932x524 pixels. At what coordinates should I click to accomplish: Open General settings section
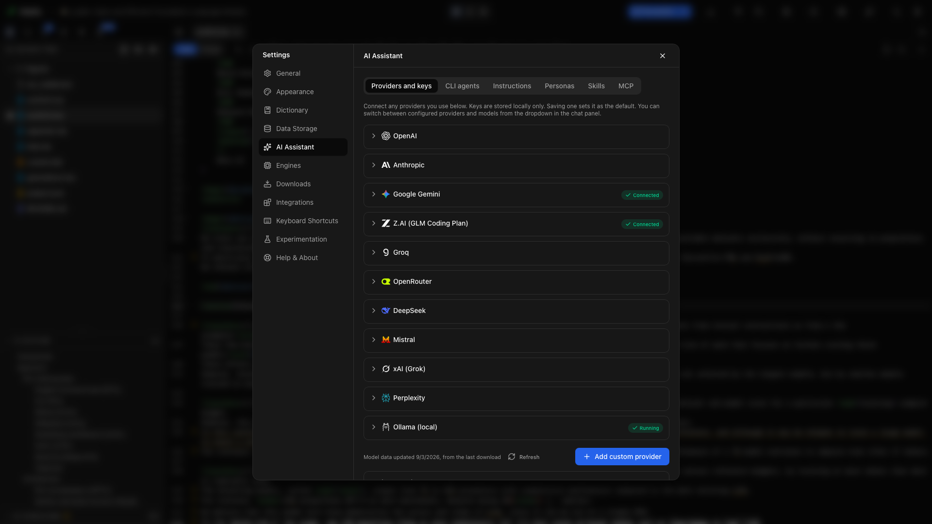[303, 73]
